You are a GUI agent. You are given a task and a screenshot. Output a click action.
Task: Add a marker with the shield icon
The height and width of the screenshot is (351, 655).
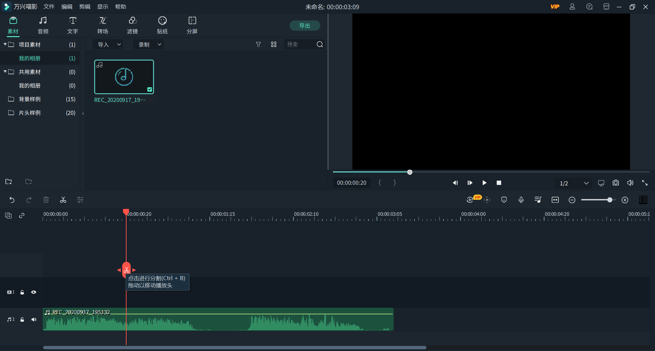(x=504, y=200)
